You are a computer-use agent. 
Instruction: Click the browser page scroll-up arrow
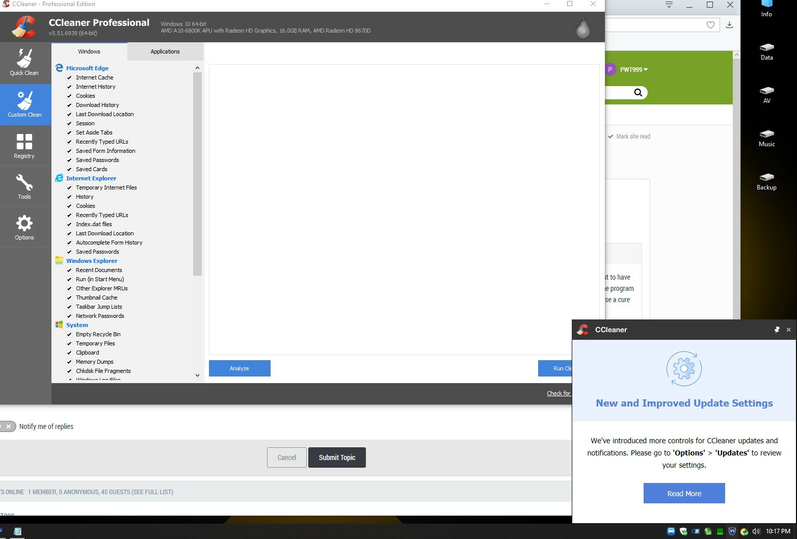tap(736, 55)
